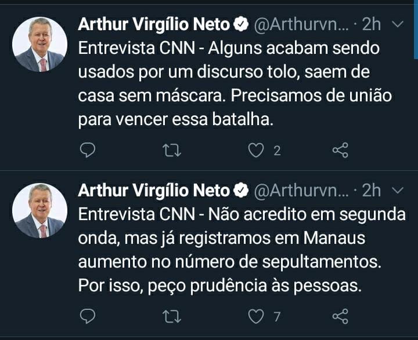Open profile photo on the first tweet
Viewport: 418px width, 340px height.
click(x=40, y=45)
